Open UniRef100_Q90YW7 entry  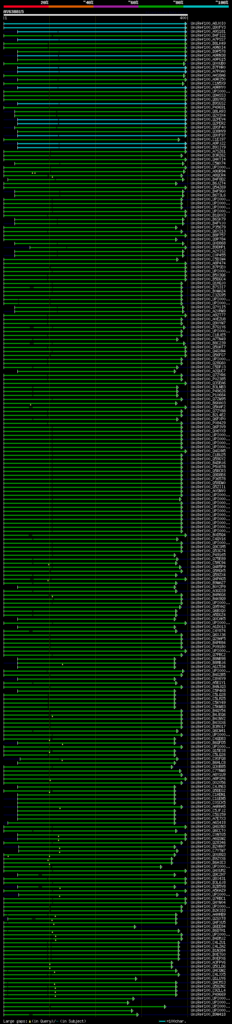point(208,323)
